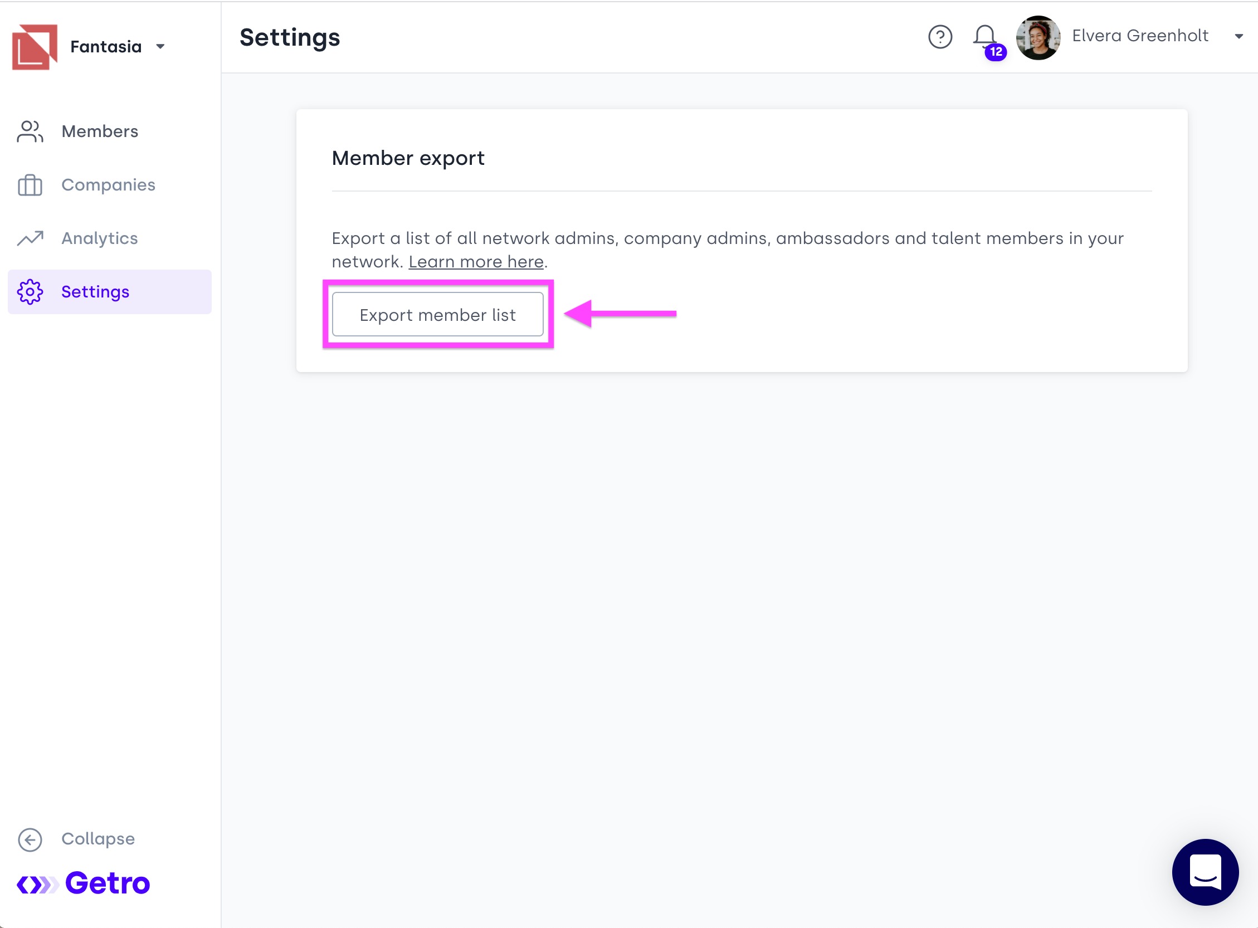Image resolution: width=1258 pixels, height=928 pixels.
Task: Expand the Fantasia network dropdown arrow
Action: 160,47
